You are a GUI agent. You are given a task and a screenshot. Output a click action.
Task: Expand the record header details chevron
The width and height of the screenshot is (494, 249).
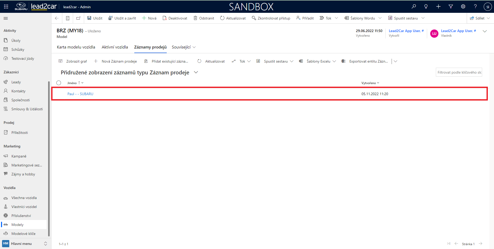[x=485, y=31]
